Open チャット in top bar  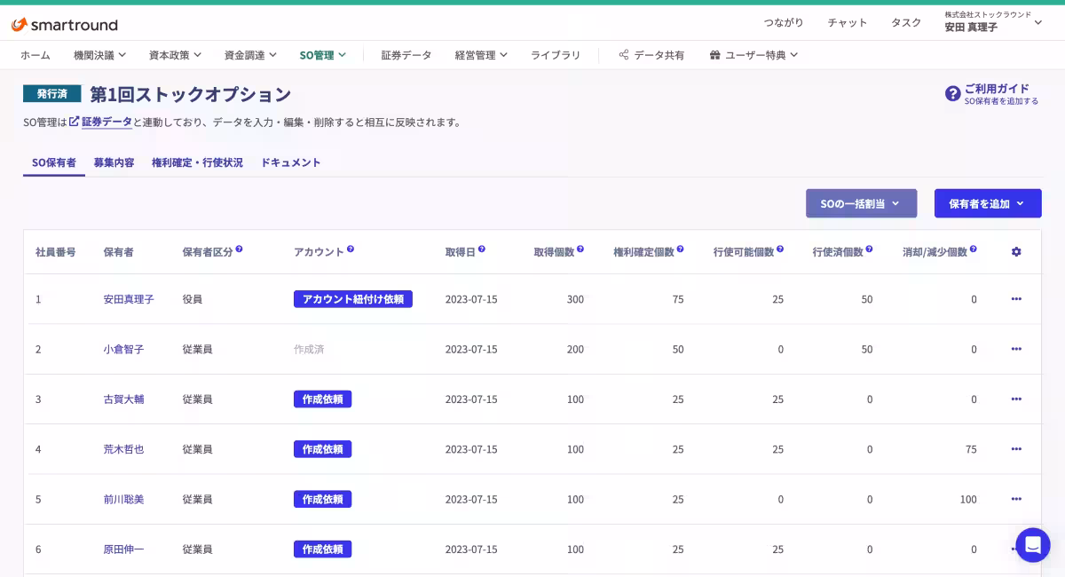[x=848, y=23]
